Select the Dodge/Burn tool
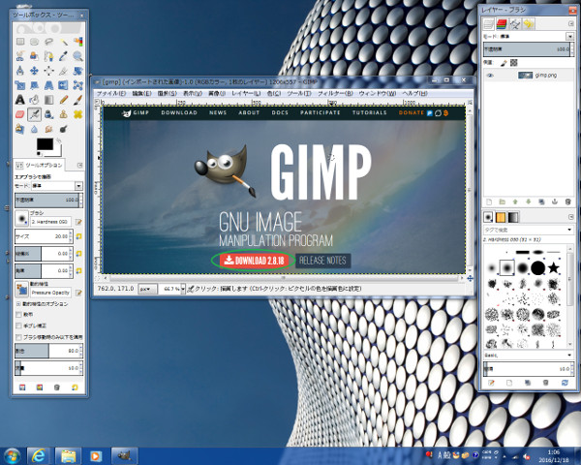Image resolution: width=581 pixels, height=465 pixels. (63, 129)
